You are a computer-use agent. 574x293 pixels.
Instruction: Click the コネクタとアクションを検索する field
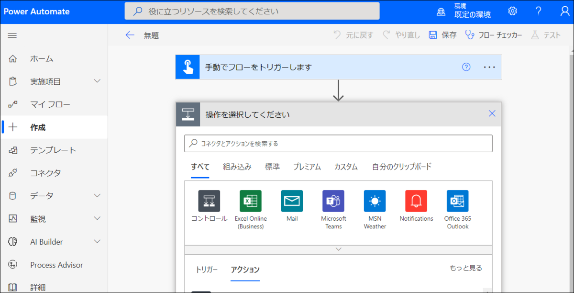click(338, 143)
